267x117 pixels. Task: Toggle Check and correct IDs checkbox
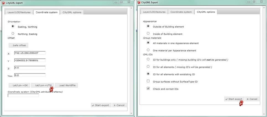click(x=148, y=88)
